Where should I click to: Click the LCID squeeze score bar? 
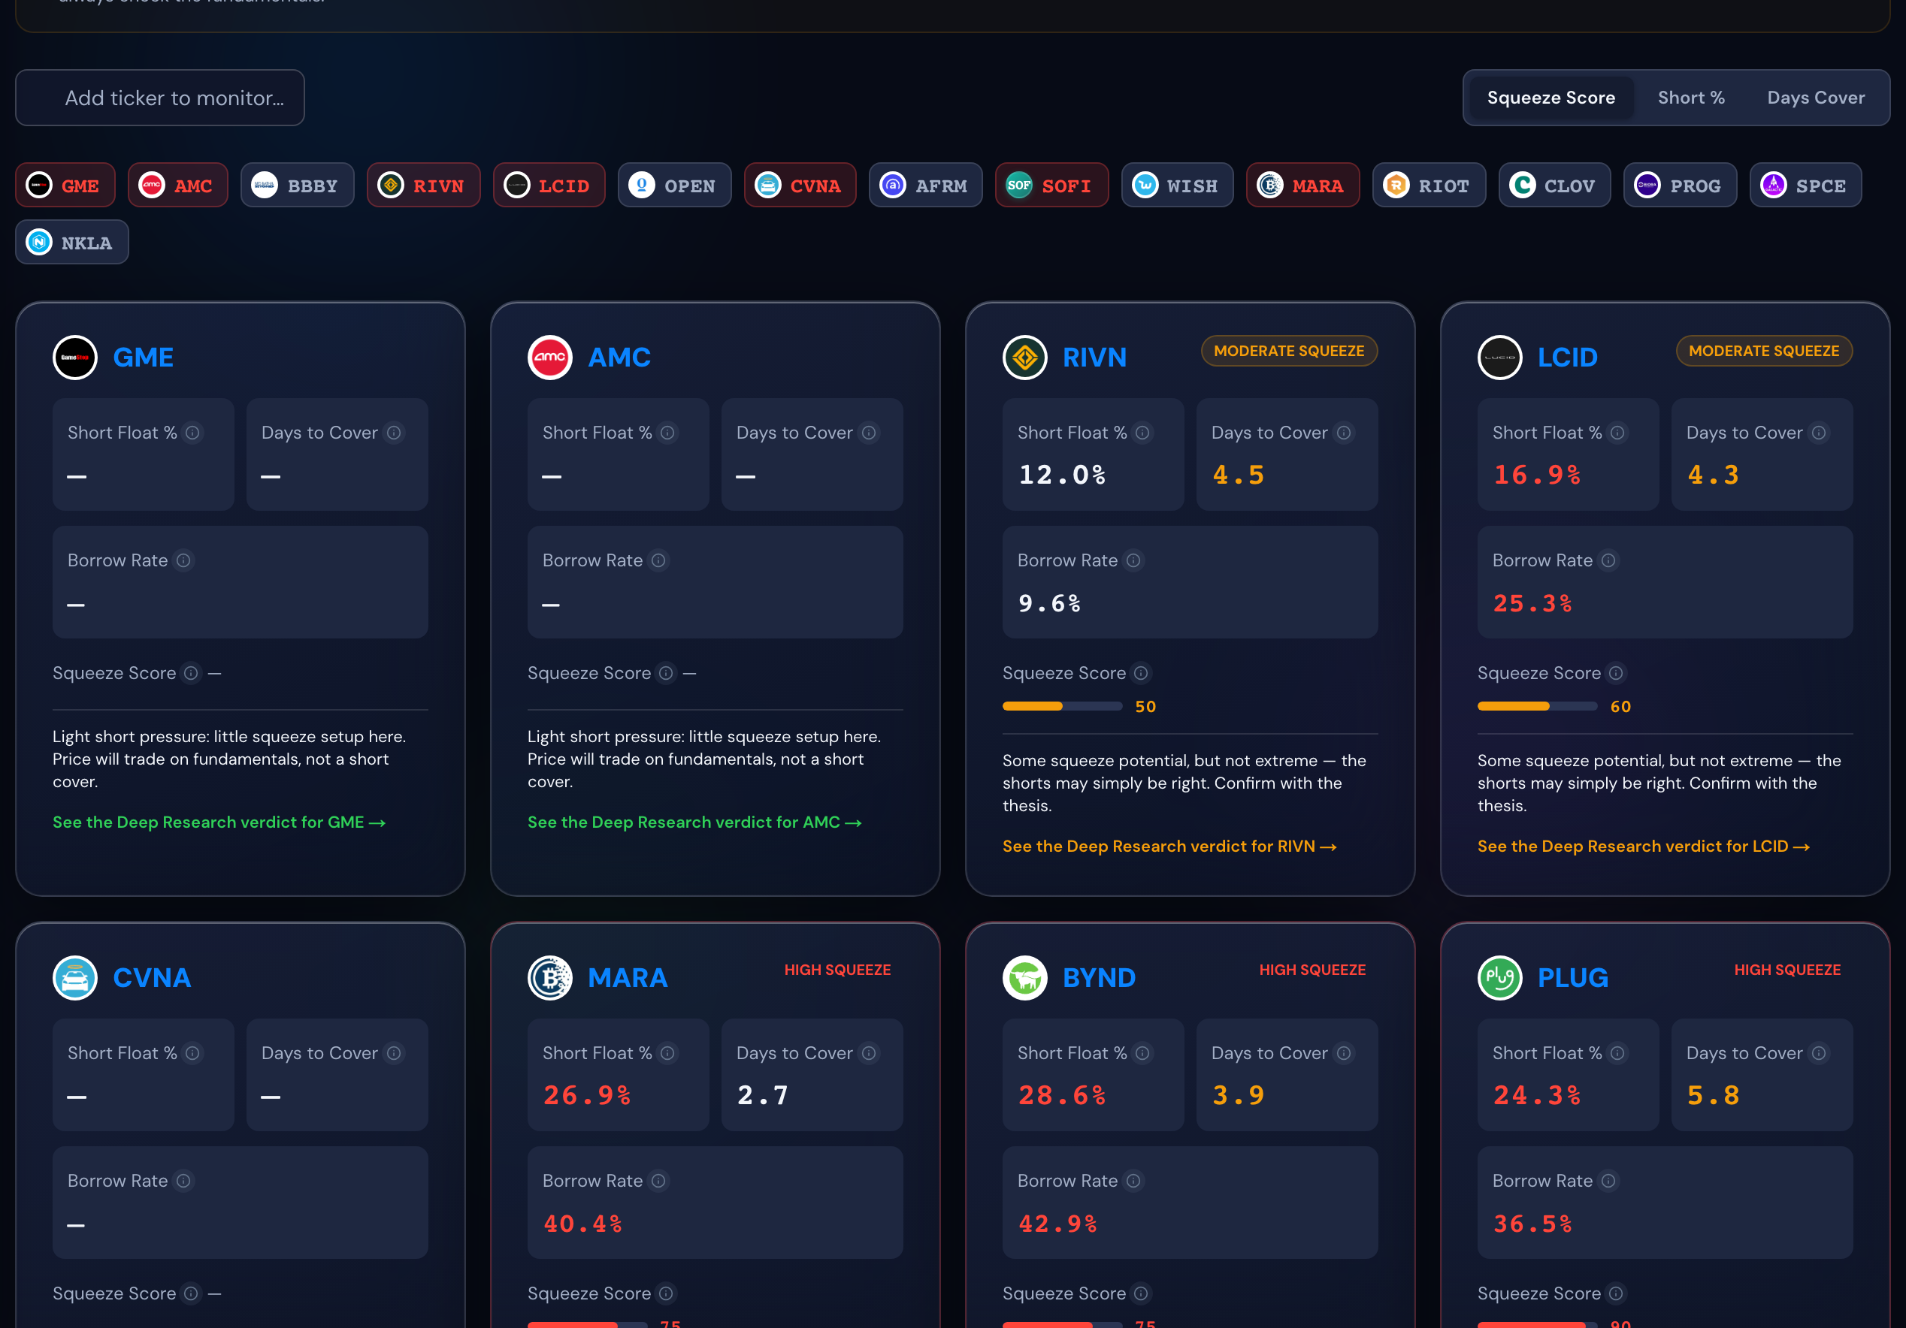point(1536,707)
